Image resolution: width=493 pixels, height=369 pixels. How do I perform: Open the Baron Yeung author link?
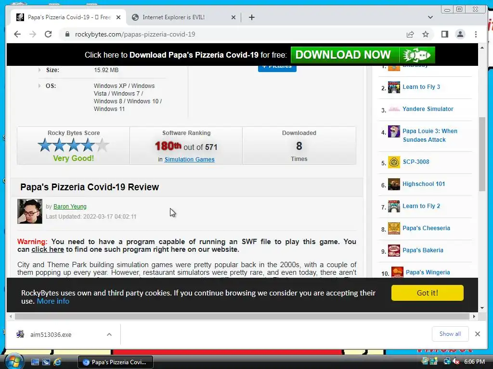pos(70,207)
